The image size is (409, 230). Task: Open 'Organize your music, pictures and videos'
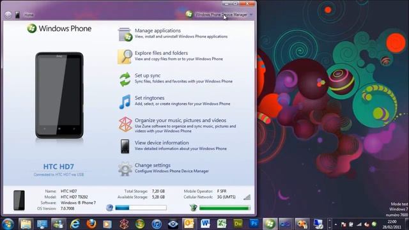click(x=180, y=120)
